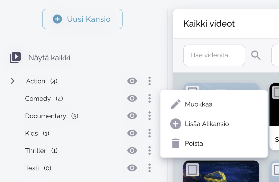Select Poista to delete the folder

pyautogui.click(x=194, y=143)
